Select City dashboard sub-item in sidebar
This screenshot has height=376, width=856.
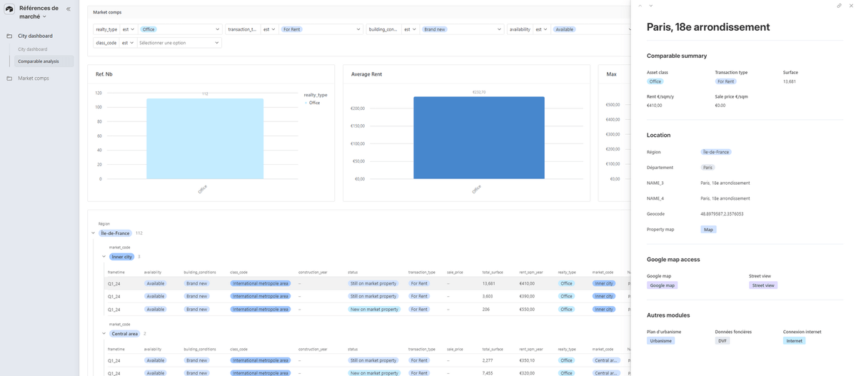[33, 49]
